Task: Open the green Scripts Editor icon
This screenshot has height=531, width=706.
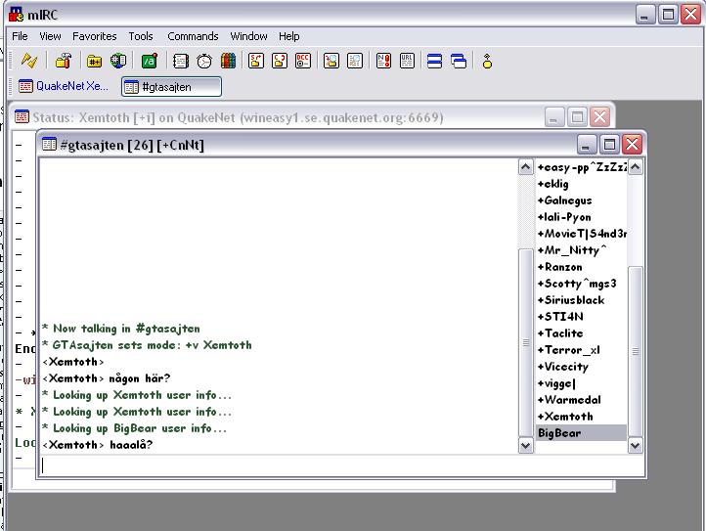Action: click(x=149, y=61)
